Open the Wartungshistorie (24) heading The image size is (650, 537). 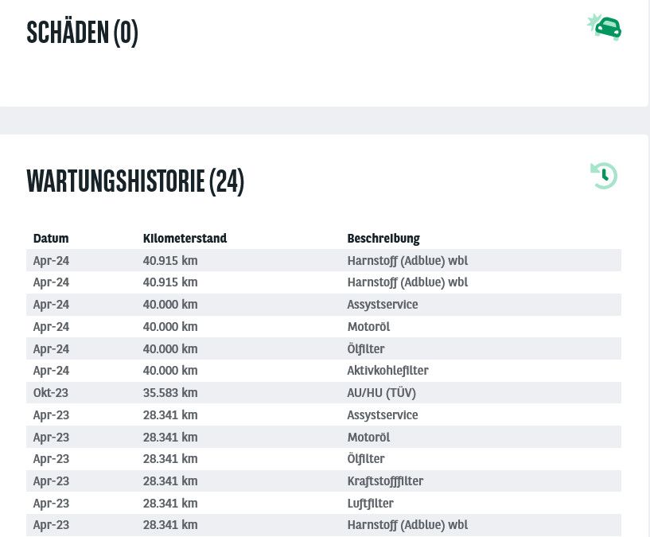tap(135, 181)
